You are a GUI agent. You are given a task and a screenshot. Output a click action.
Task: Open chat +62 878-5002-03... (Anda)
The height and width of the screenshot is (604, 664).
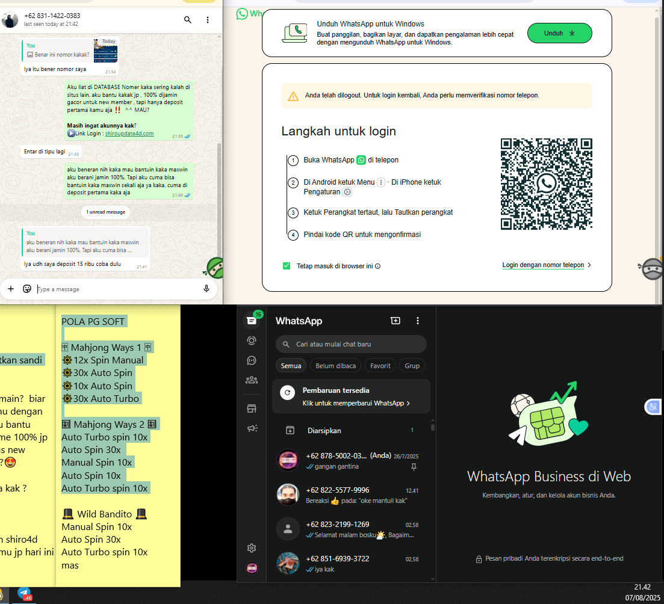pyautogui.click(x=351, y=461)
